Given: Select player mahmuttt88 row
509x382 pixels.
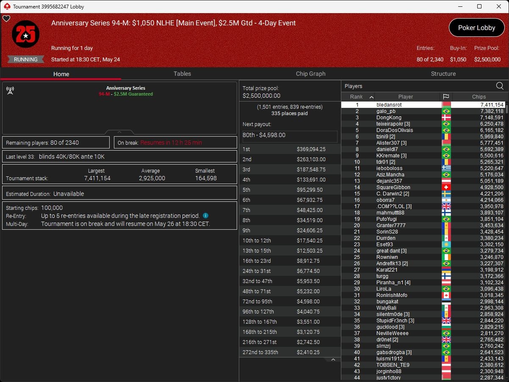Looking at the screenshot, I should coord(423,212).
